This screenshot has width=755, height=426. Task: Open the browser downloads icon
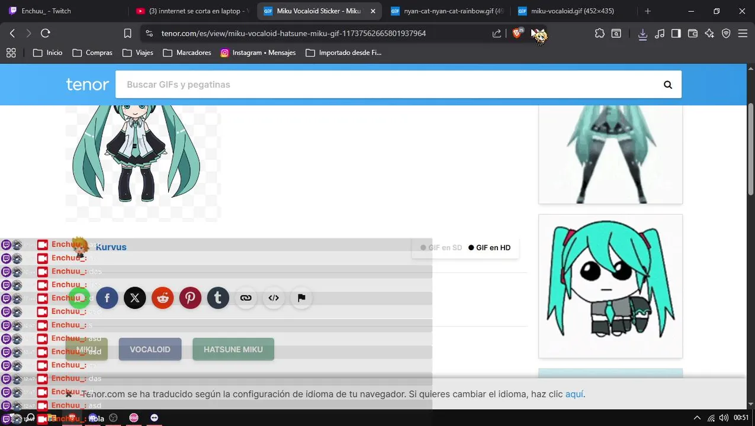pos(642,34)
